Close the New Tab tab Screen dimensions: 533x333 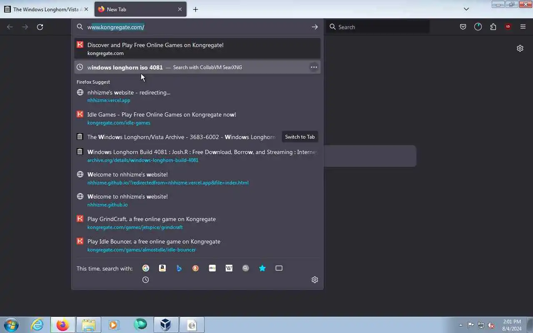[x=180, y=9]
